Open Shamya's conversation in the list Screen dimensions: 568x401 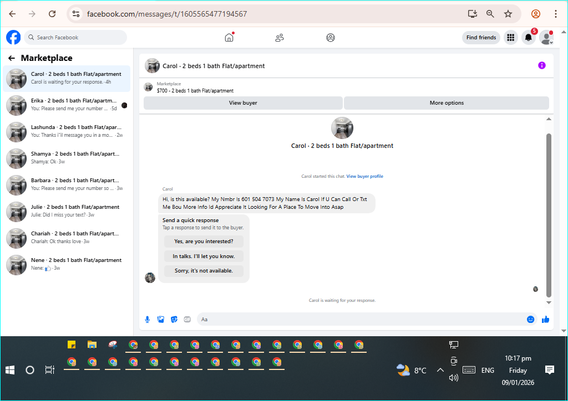(67, 158)
